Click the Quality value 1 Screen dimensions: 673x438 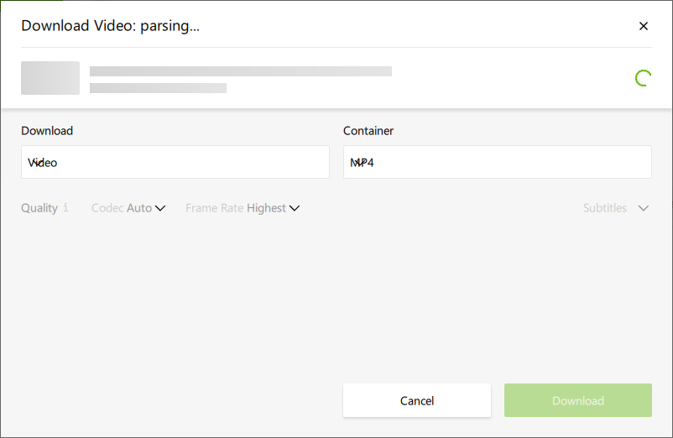tap(65, 208)
